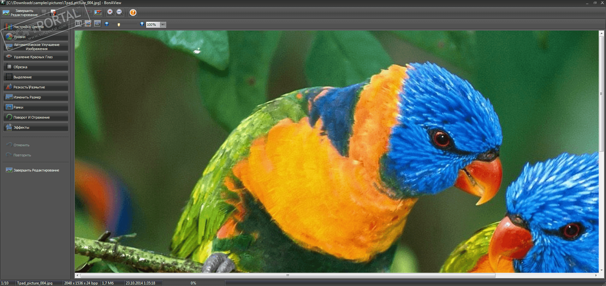
Task: Click the vertical scrollbar up arrow
Action: point(601,33)
